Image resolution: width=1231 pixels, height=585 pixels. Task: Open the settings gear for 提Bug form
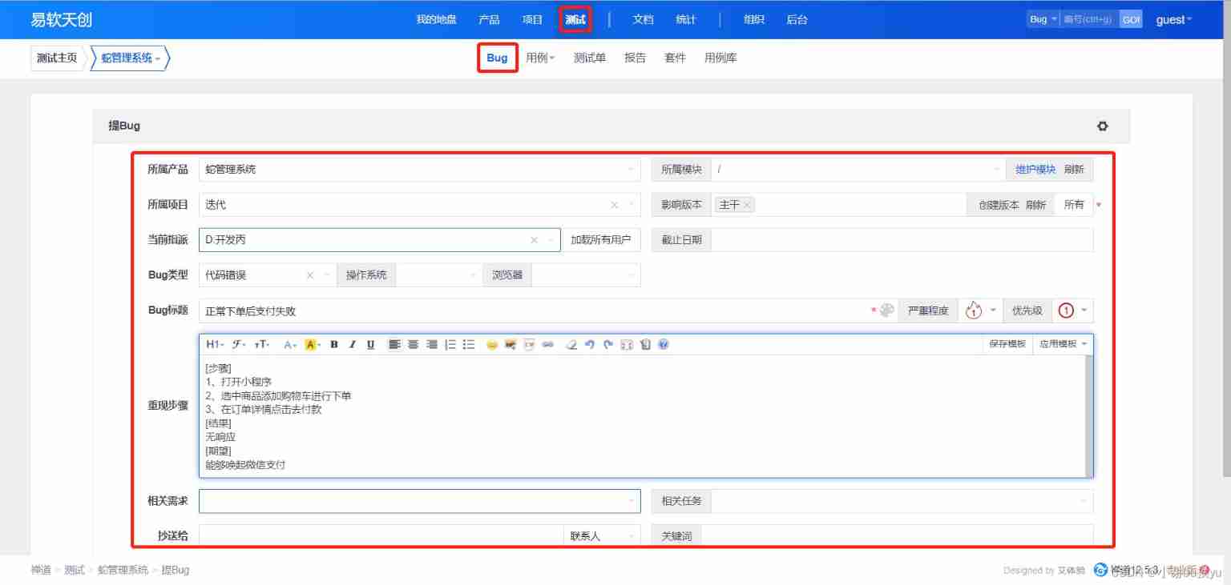[x=1103, y=126]
